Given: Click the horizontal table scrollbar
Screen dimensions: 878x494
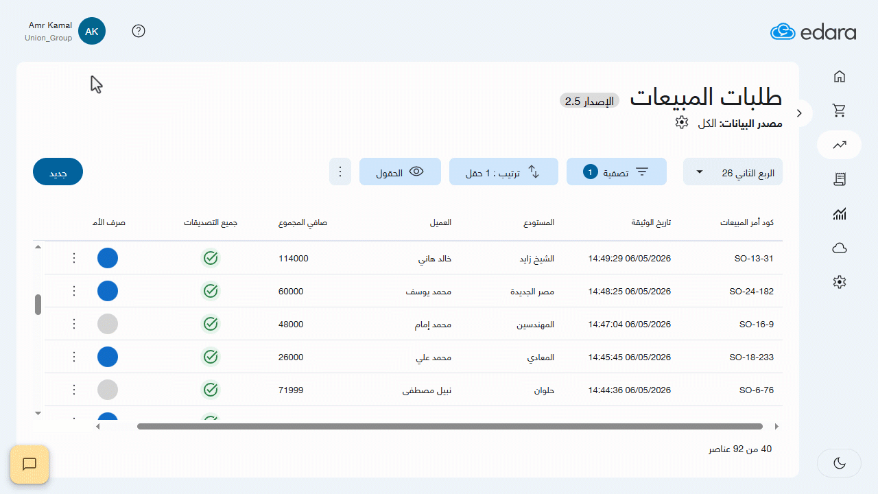Looking at the screenshot, I should pyautogui.click(x=450, y=426).
